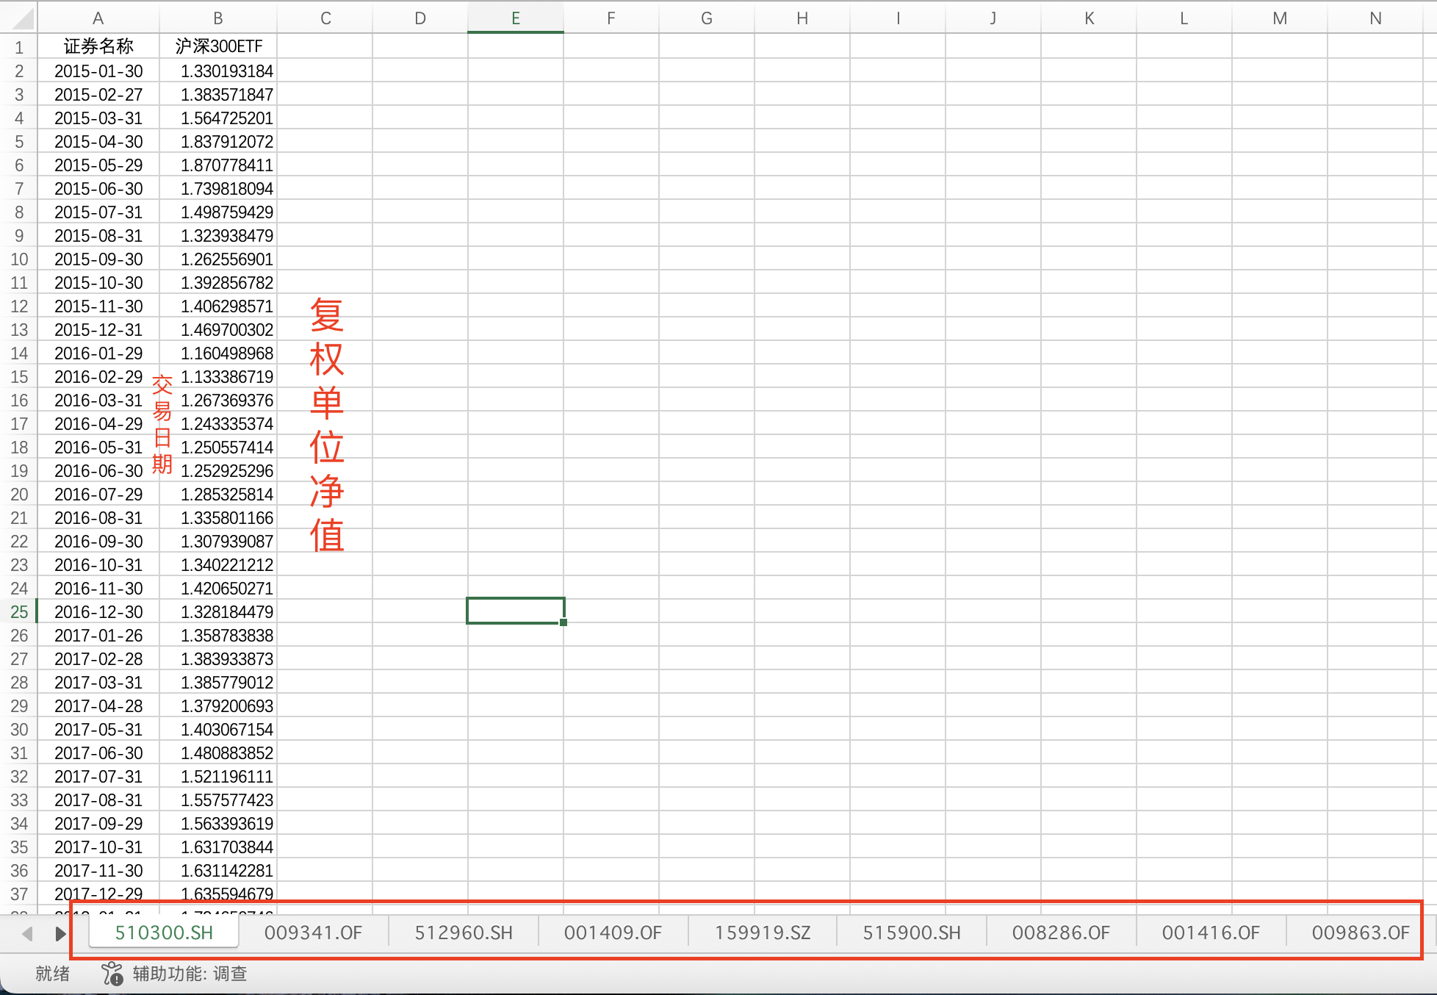This screenshot has height=995, width=1437.
Task: Open the 008286.OF sheet tab
Action: click(1061, 933)
